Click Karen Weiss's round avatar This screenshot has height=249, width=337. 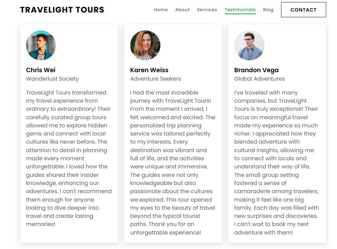(145, 45)
